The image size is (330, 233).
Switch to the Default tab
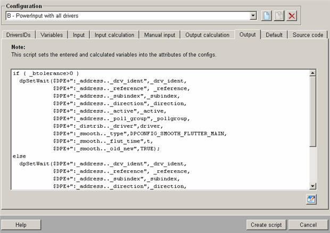click(274, 35)
